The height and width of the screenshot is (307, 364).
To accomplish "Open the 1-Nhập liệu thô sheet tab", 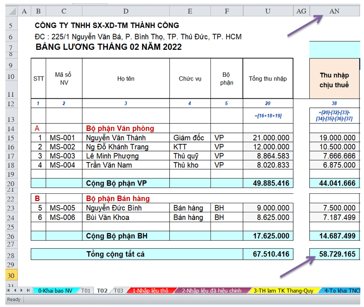I will [x=150, y=291].
